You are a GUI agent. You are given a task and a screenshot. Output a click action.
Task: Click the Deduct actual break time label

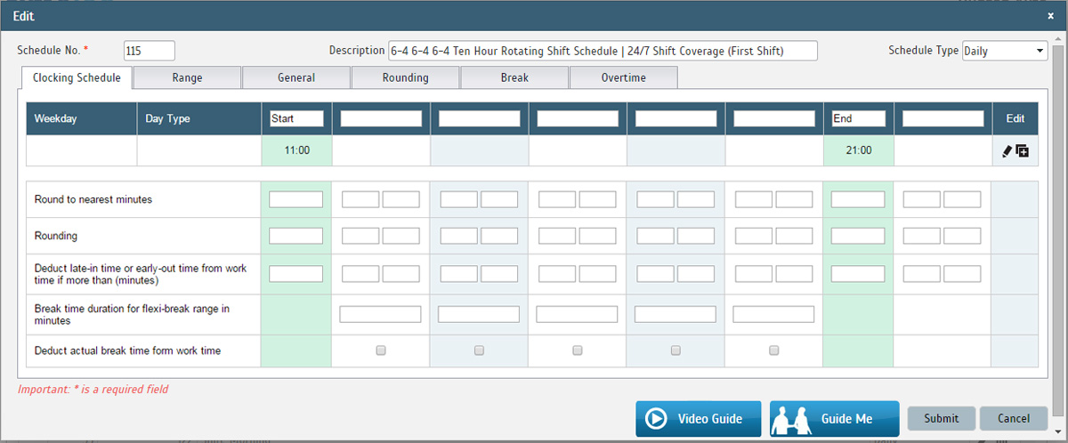pyautogui.click(x=128, y=350)
